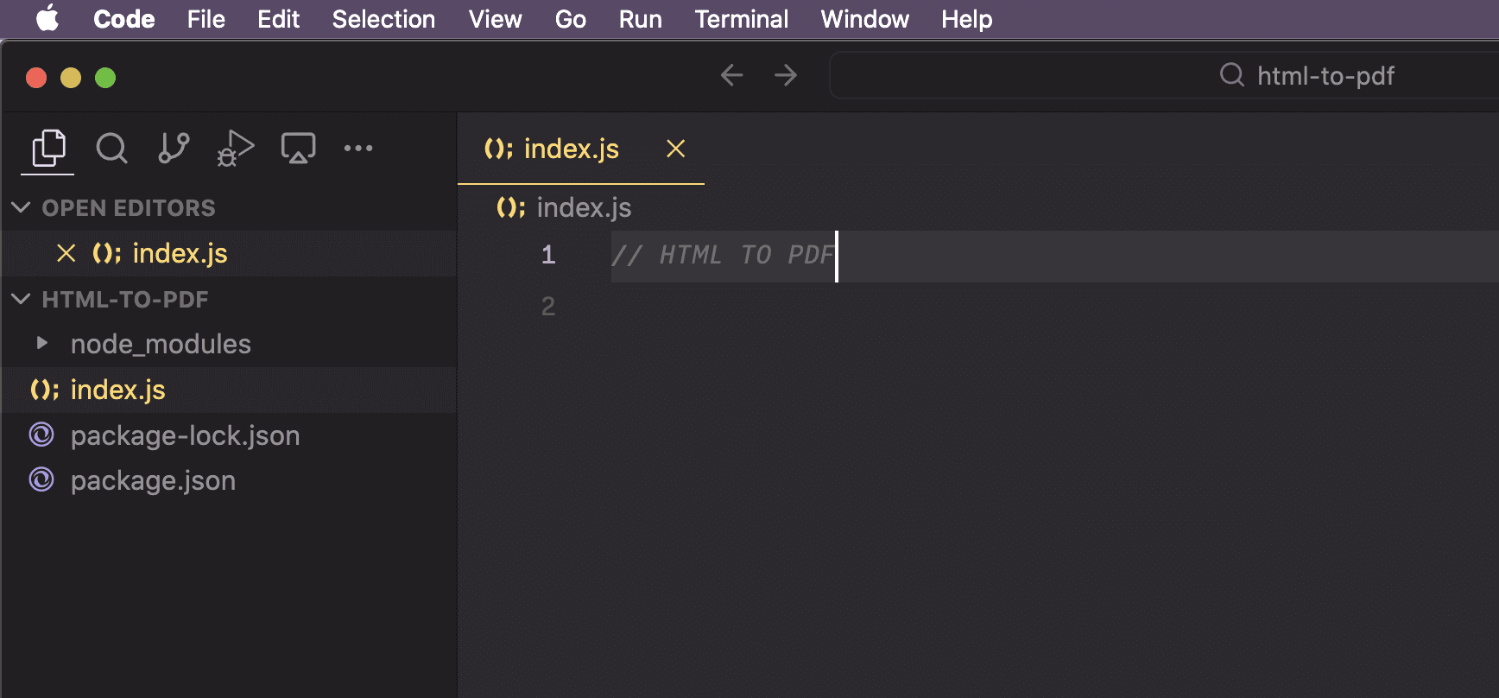Image resolution: width=1499 pixels, height=698 pixels.
Task: Click the package-lock.json file icon
Action: [41, 435]
